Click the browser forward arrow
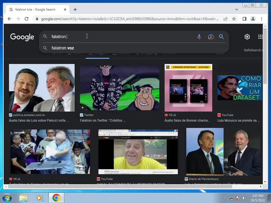The image size is (271, 203). pyautogui.click(x=18, y=19)
